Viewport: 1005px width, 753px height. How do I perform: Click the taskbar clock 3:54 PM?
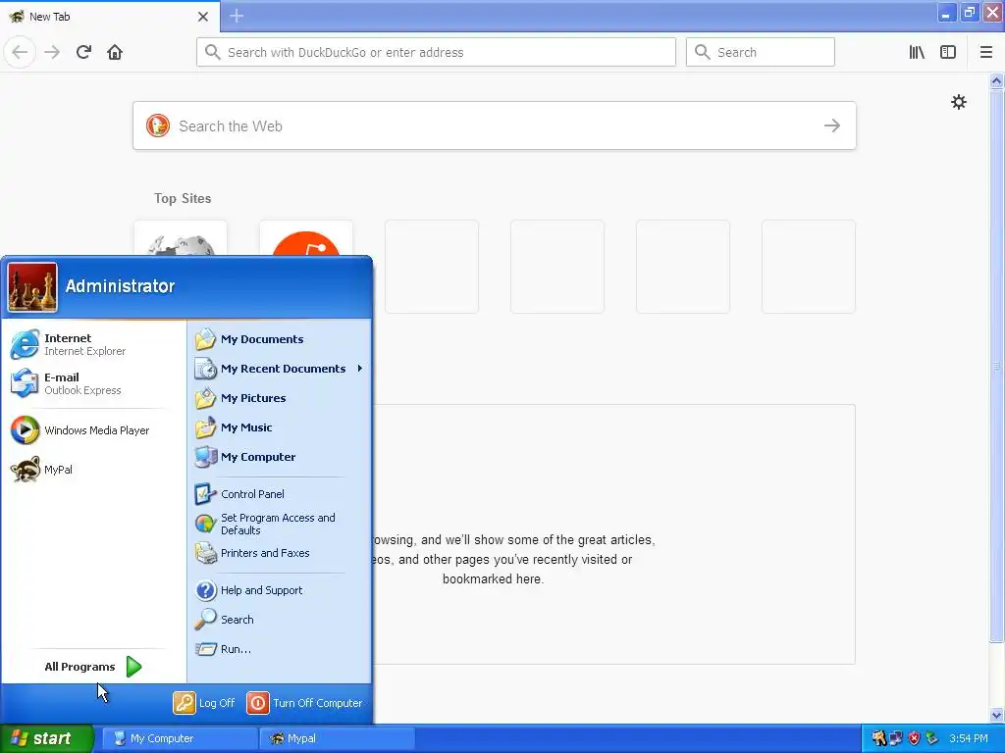[x=969, y=738]
